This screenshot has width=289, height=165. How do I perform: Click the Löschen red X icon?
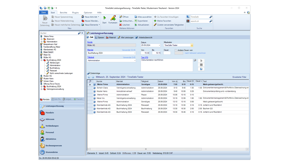coord(121,25)
